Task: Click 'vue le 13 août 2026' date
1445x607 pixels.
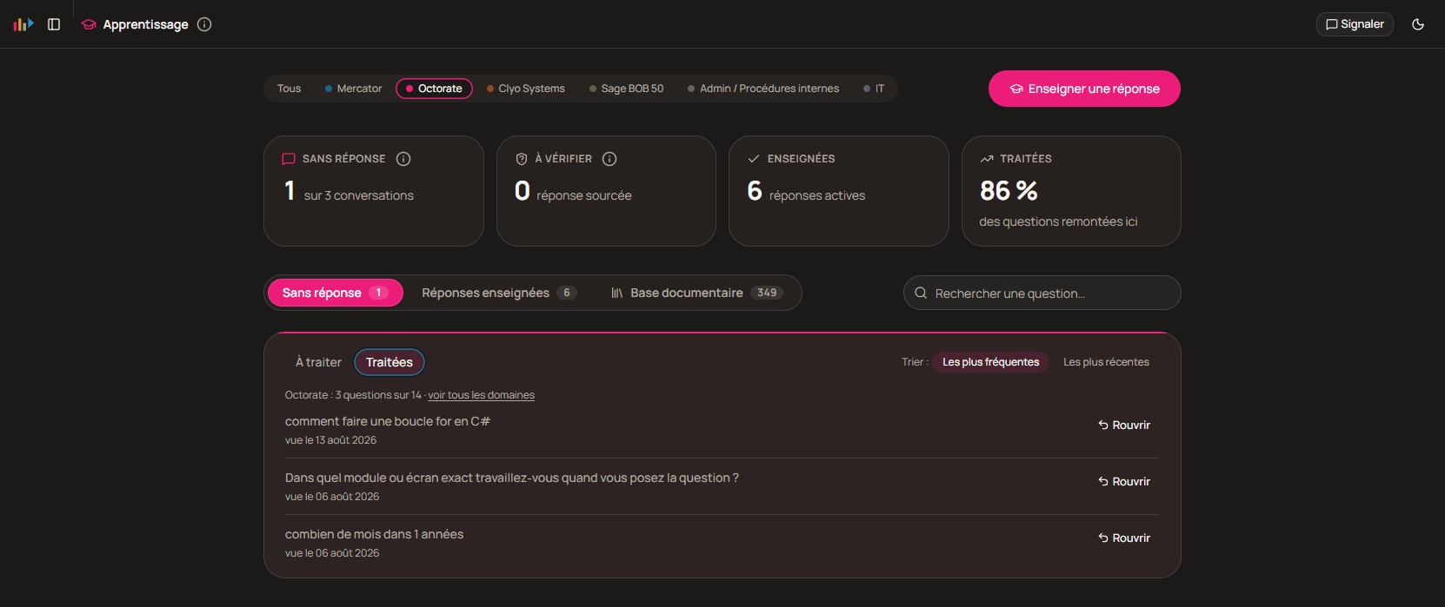Action: [x=330, y=440]
